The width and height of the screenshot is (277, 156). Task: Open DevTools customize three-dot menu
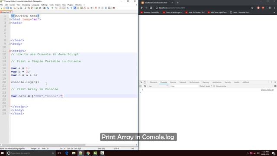point(271,82)
